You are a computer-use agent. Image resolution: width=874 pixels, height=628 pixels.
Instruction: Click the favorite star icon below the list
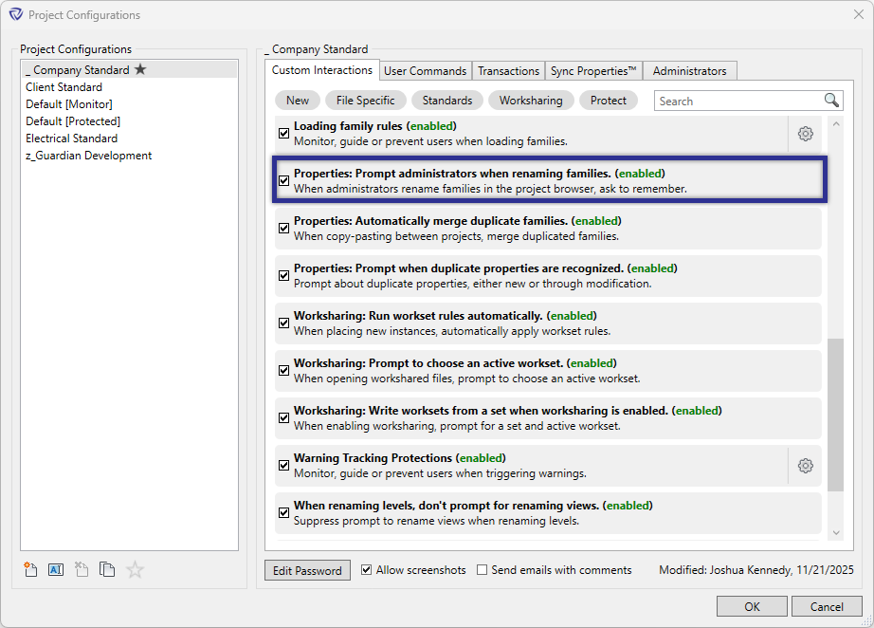[134, 569]
